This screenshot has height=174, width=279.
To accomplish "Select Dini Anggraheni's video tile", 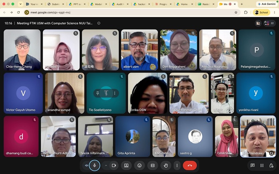I will (179, 50).
